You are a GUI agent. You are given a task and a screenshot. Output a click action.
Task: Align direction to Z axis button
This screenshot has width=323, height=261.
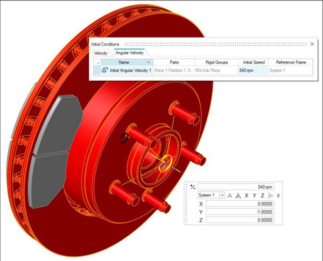pos(263,195)
